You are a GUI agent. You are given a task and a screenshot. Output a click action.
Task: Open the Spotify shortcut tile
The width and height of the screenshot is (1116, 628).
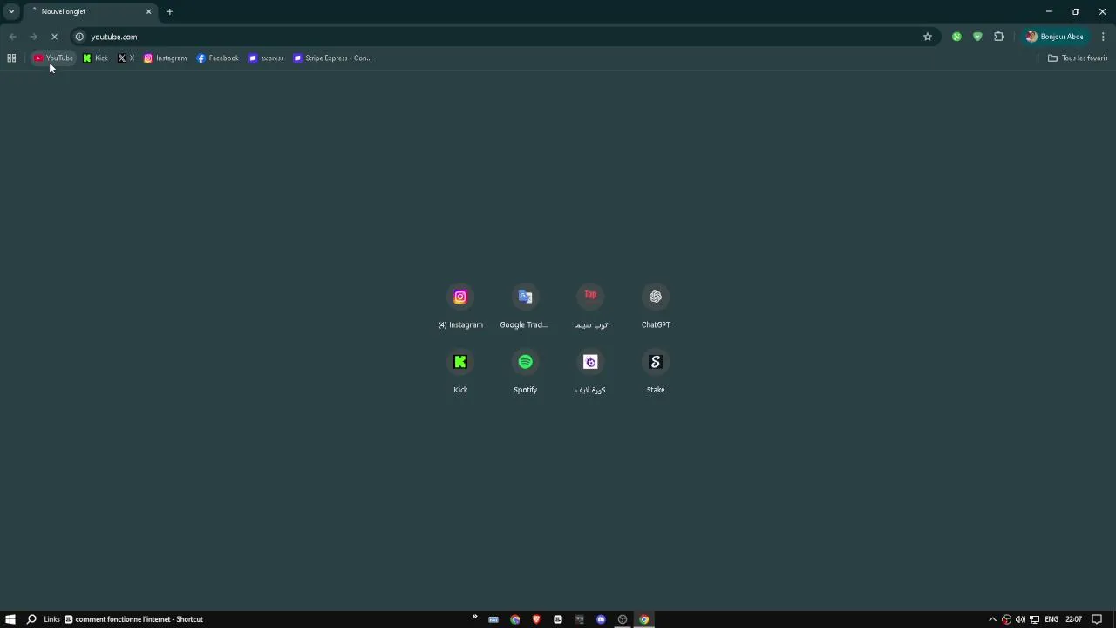pos(525,372)
